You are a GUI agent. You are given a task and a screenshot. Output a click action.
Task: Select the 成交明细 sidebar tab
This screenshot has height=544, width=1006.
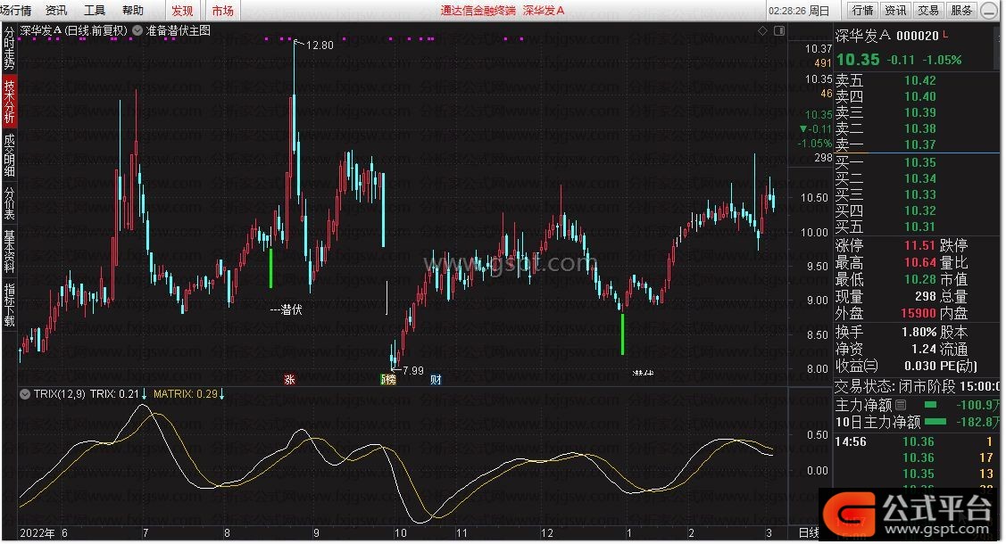[9, 155]
